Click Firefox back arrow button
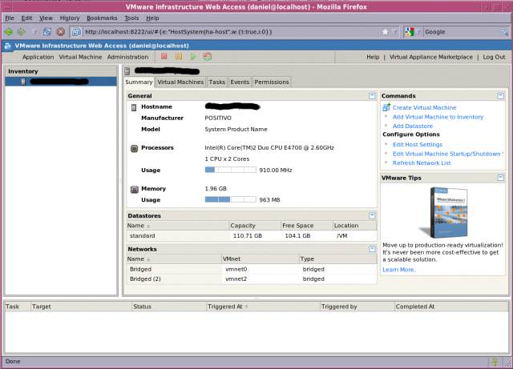 click(x=9, y=32)
